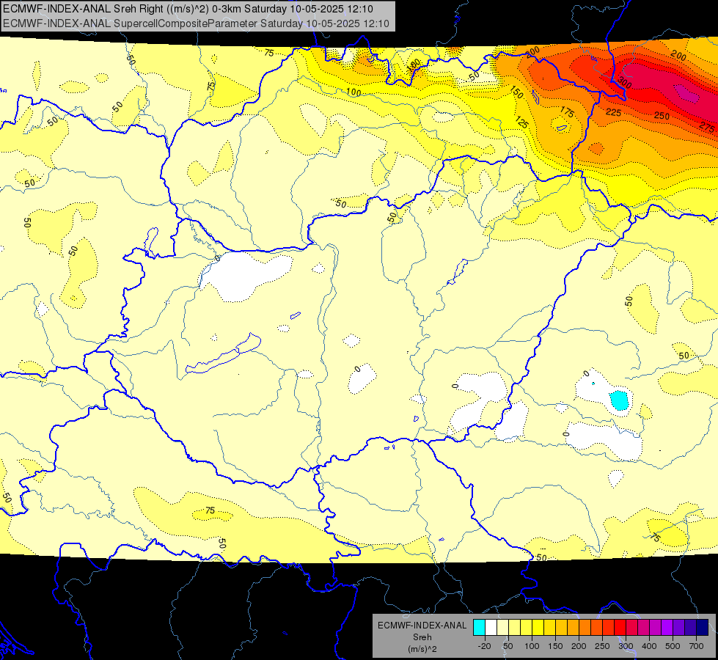This screenshot has height=660, width=718.
Task: Click the cyan negative-value patch on map
Action: pyautogui.click(x=619, y=400)
